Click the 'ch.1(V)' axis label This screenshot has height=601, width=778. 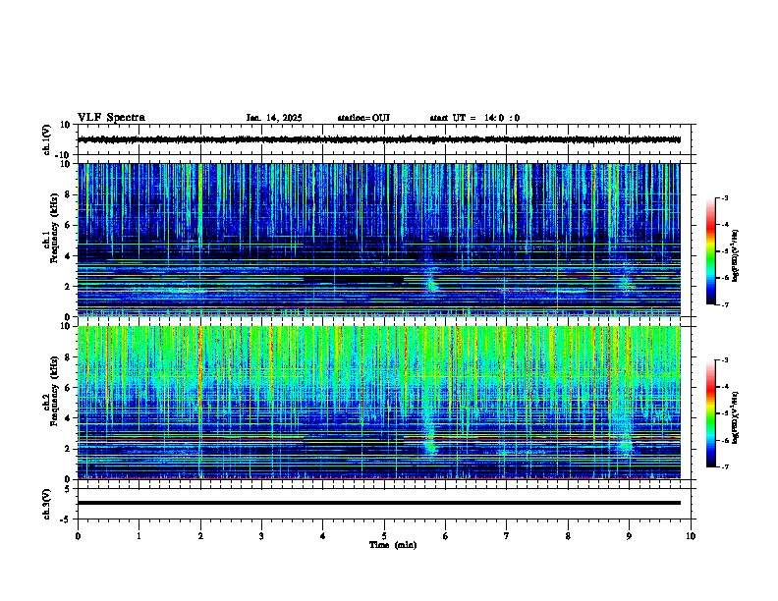coord(46,139)
